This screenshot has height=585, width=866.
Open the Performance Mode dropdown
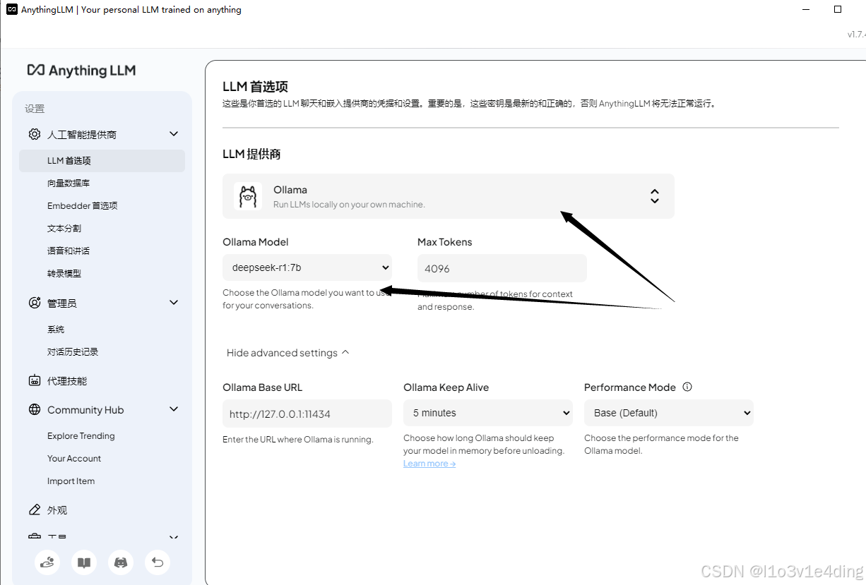click(x=669, y=413)
